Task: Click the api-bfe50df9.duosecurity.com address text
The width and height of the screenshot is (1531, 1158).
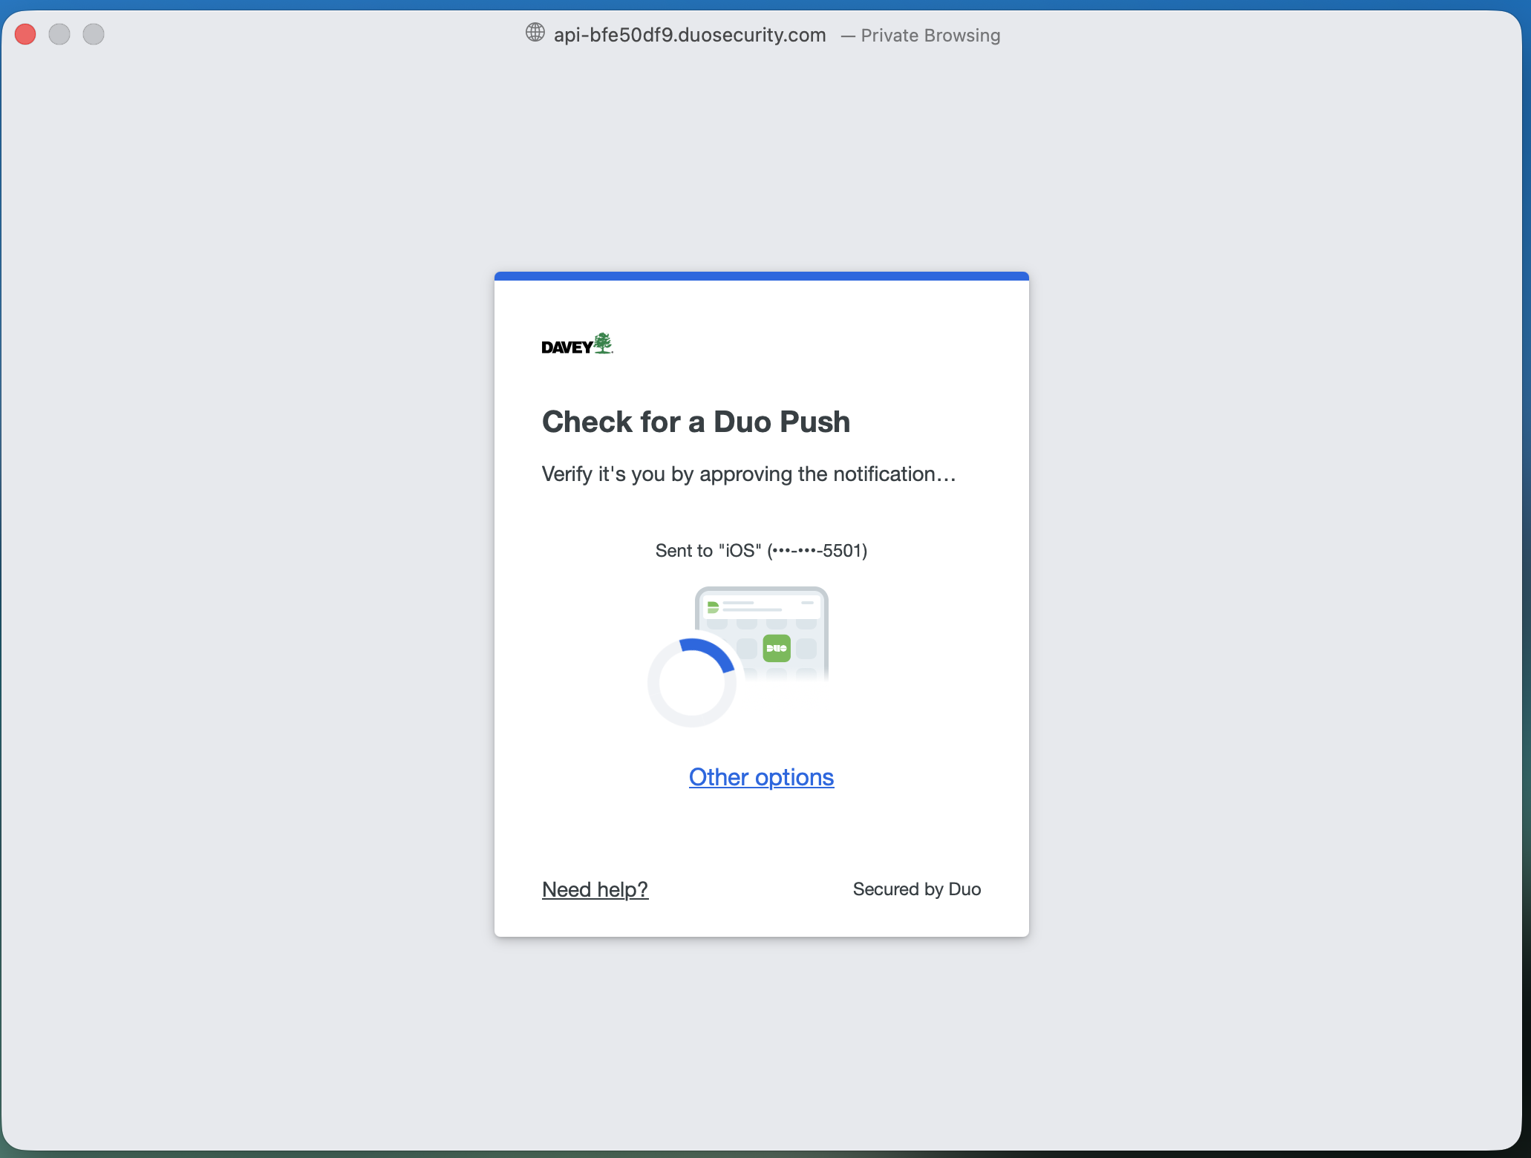Action: (690, 35)
